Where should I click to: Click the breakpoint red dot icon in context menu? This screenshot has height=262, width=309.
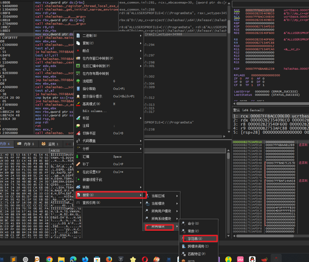coord(78,51)
